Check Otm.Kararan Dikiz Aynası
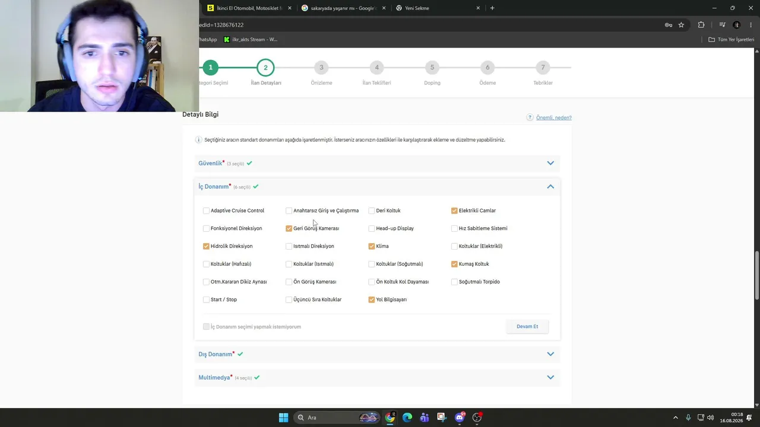Viewport: 760px width, 427px height. (x=206, y=282)
